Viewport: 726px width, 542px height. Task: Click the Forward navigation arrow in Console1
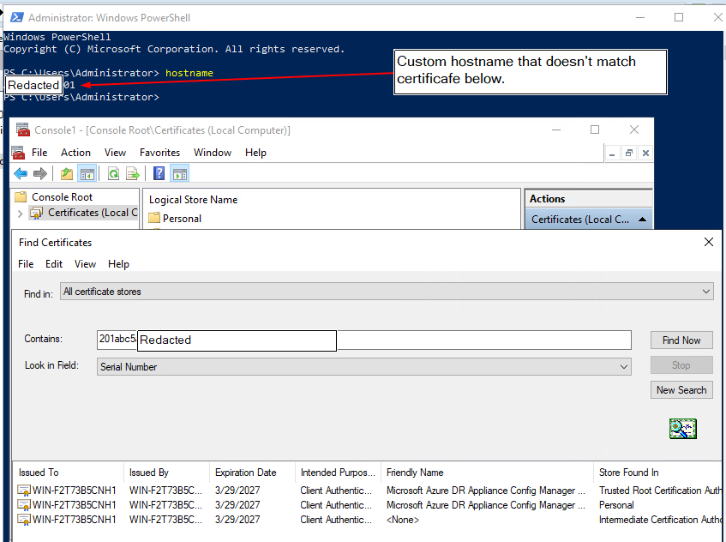(39, 173)
